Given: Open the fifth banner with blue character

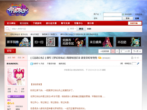Looking at the screenshot, I should click(128, 42).
